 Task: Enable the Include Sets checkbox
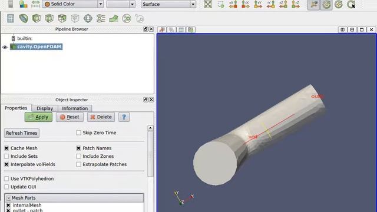pyautogui.click(x=6, y=156)
